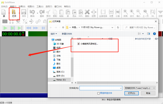Image resolution: width=163 pixels, height=104 pixels.
Task: Click the 打开(O) button in dialog
Action: coord(131,93)
